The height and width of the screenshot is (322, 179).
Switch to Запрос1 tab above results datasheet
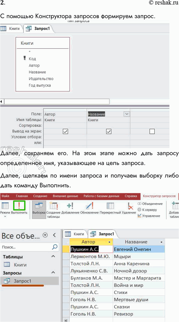[103, 234]
